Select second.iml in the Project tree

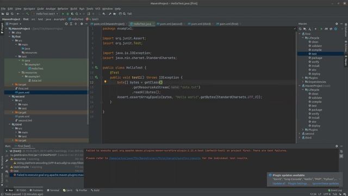(23, 120)
